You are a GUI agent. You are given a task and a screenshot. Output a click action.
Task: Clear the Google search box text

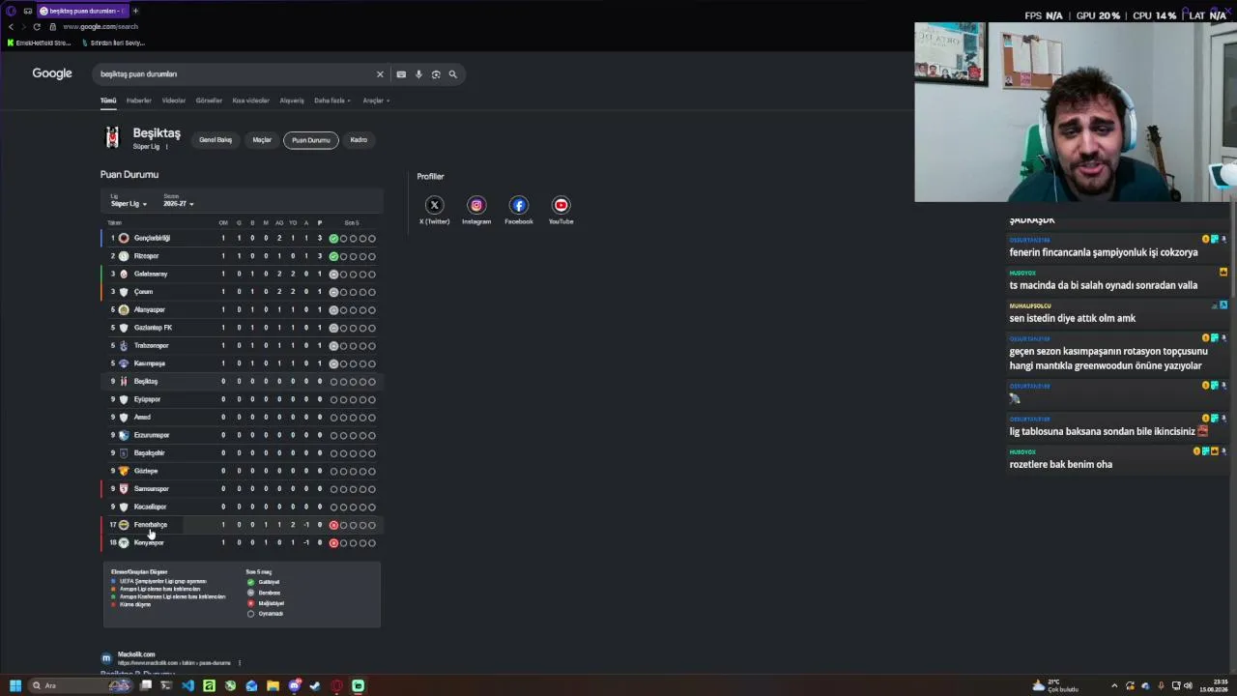pos(380,74)
